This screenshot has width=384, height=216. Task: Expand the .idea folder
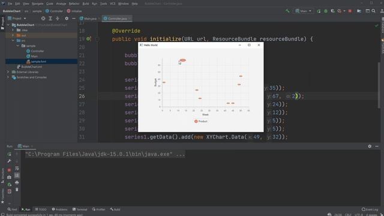[x=13, y=30]
